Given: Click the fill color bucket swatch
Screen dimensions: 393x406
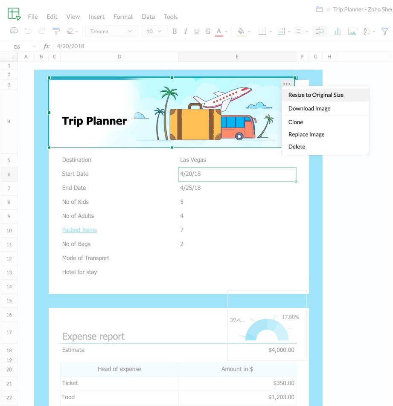Looking at the screenshot, I should 241,31.
